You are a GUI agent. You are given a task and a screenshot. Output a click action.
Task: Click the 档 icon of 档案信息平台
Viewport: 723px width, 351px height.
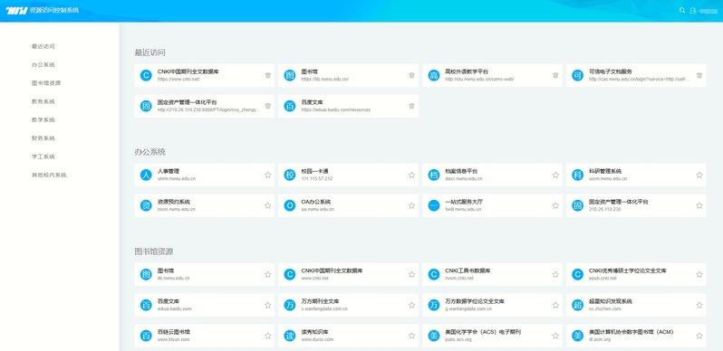click(433, 175)
